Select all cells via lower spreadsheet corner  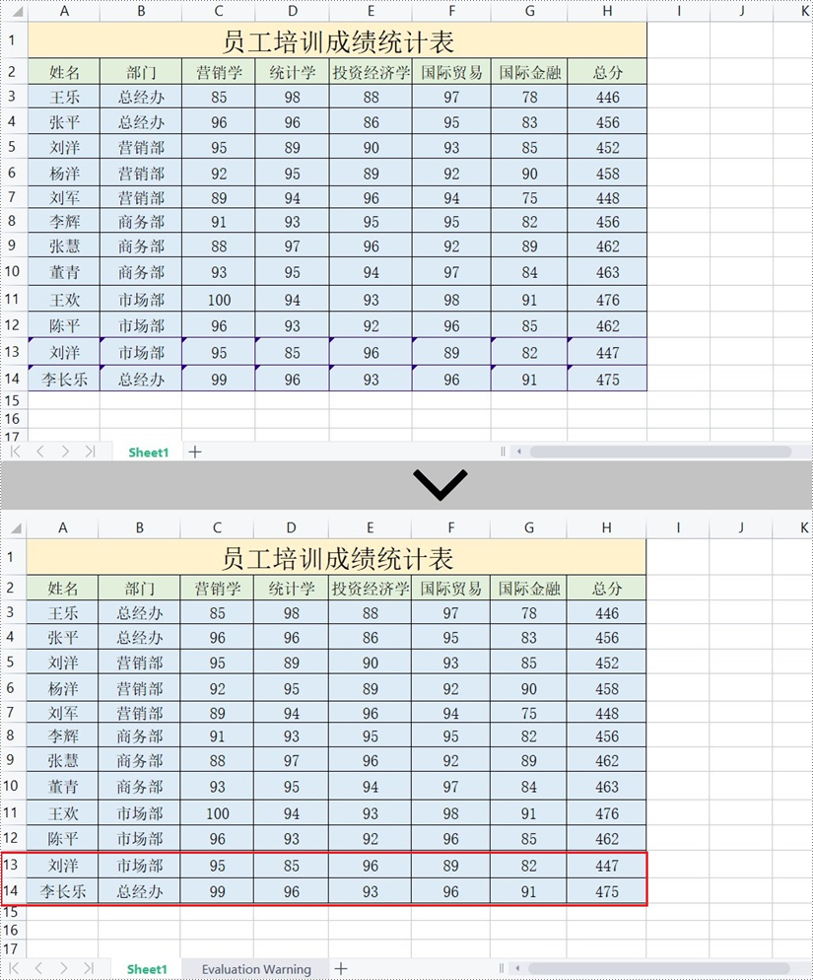point(16,528)
